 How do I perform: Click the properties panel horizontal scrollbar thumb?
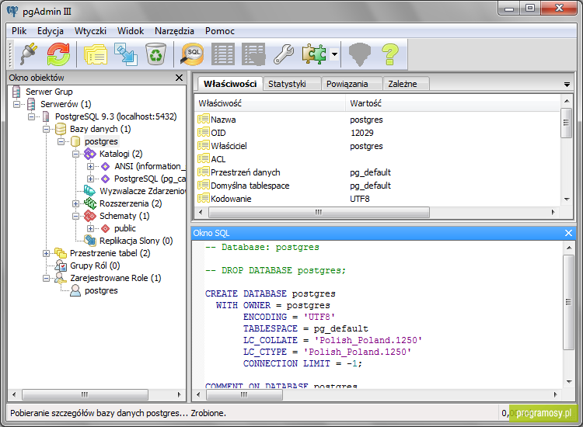pyautogui.click(x=319, y=213)
